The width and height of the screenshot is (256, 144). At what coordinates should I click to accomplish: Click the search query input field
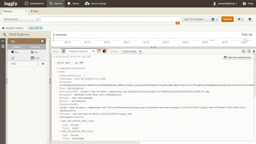point(110,19)
